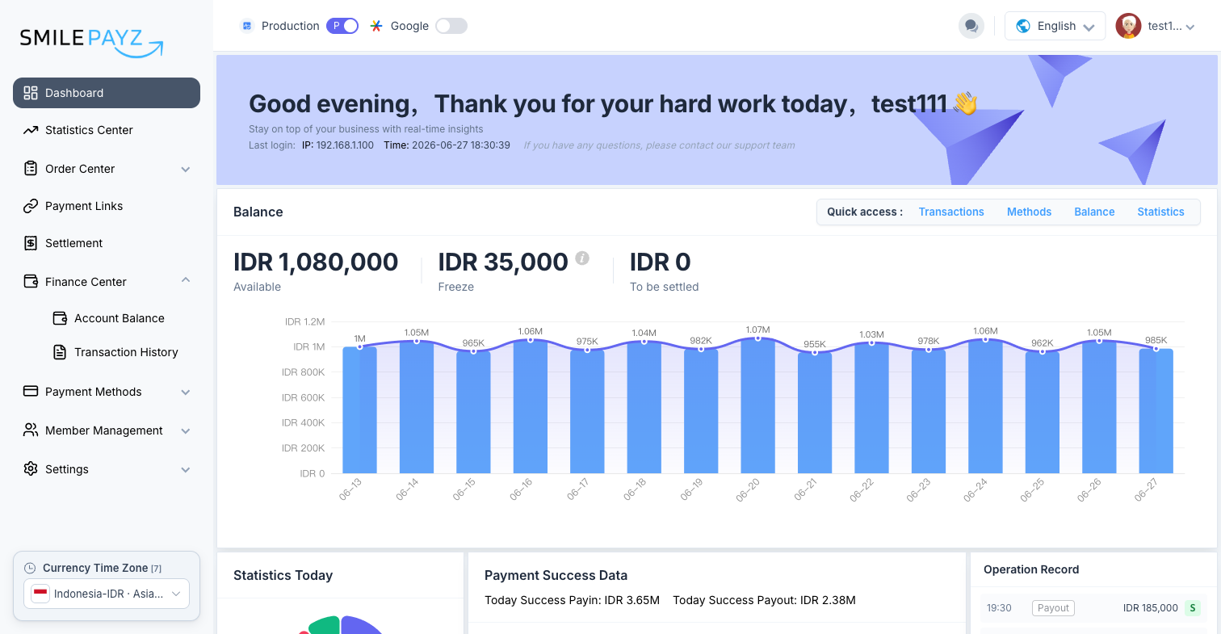The width and height of the screenshot is (1221, 634).
Task: Click the 19:30 operation time
Action: pos(999,608)
